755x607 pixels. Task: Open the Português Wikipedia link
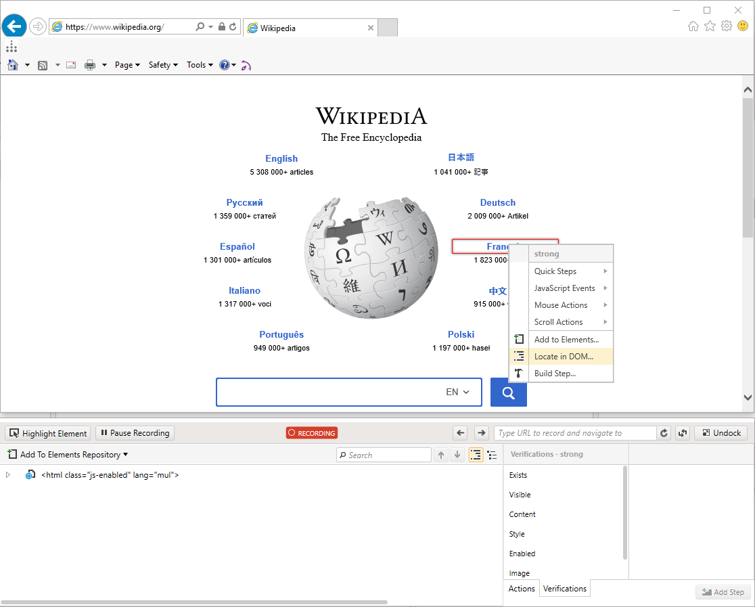[x=281, y=335]
